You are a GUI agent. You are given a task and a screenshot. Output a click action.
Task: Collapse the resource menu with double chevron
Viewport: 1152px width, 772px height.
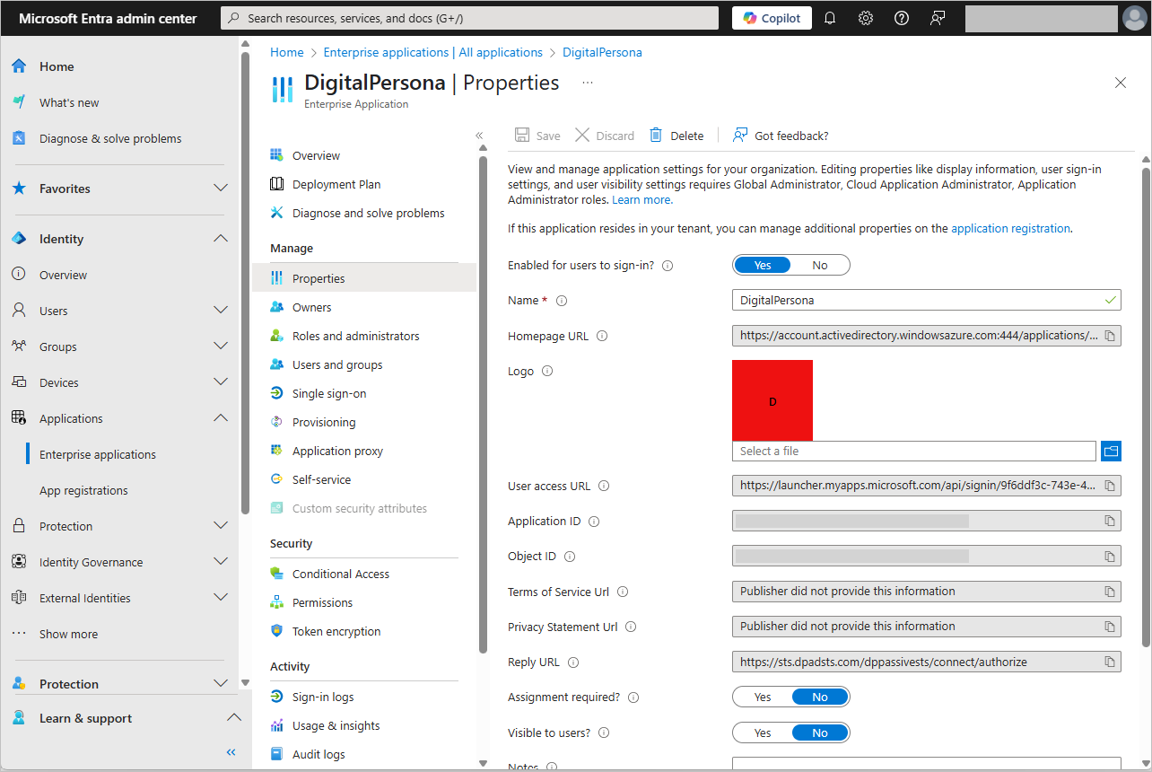(479, 136)
